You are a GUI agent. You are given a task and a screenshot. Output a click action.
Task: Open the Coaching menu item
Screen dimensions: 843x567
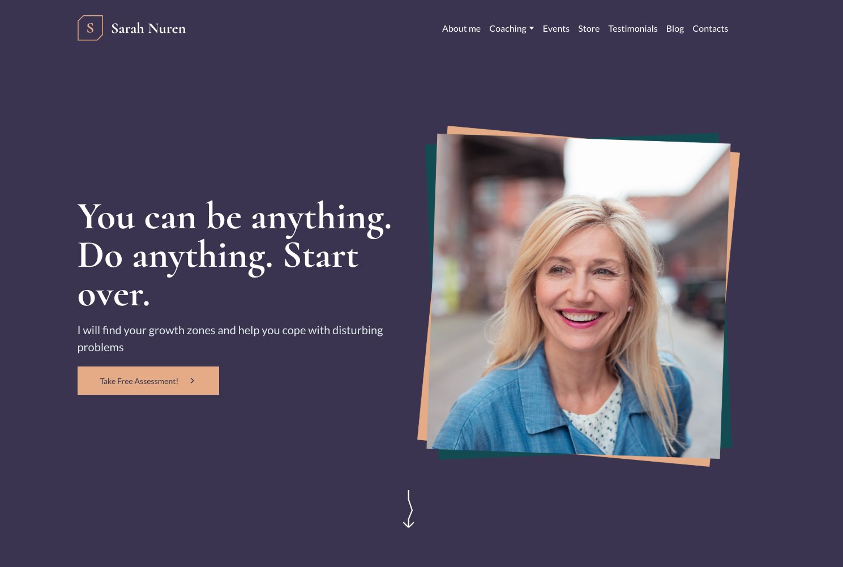coord(508,28)
